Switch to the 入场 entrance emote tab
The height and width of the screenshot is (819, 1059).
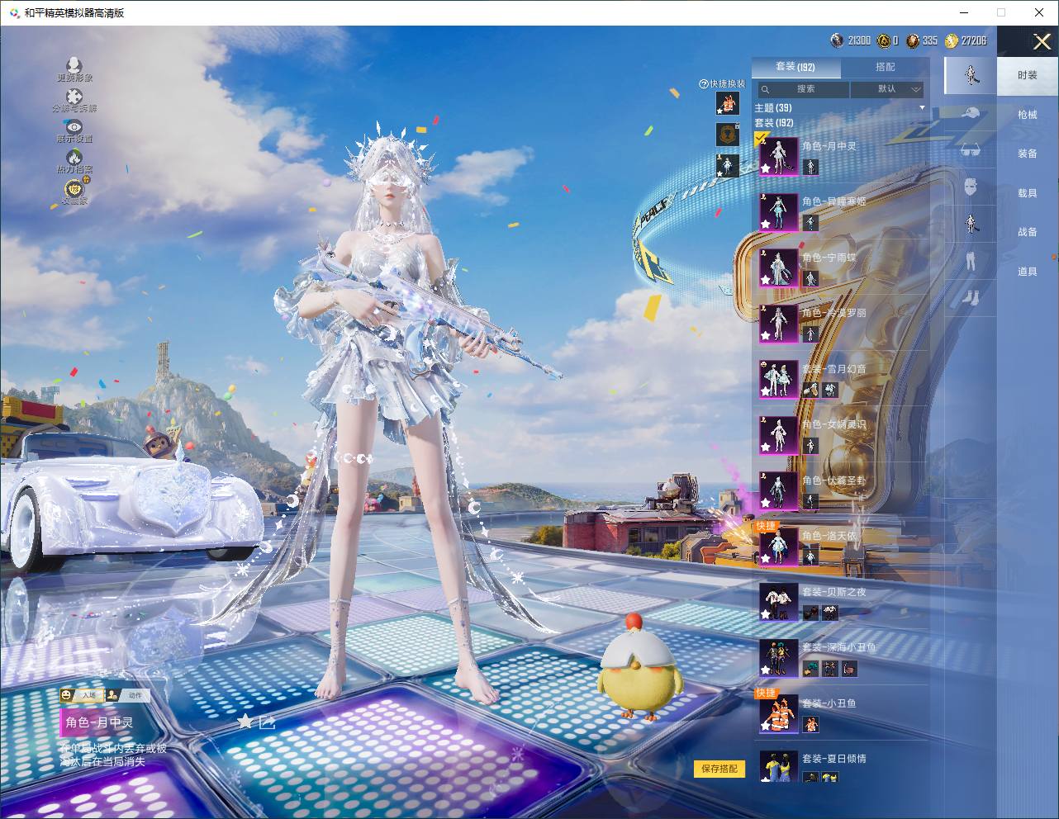point(81,695)
